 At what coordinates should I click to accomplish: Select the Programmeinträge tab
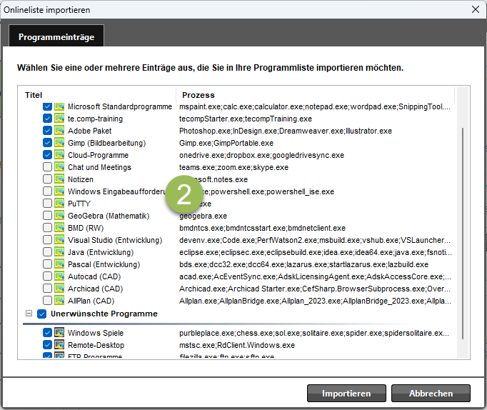(56, 36)
